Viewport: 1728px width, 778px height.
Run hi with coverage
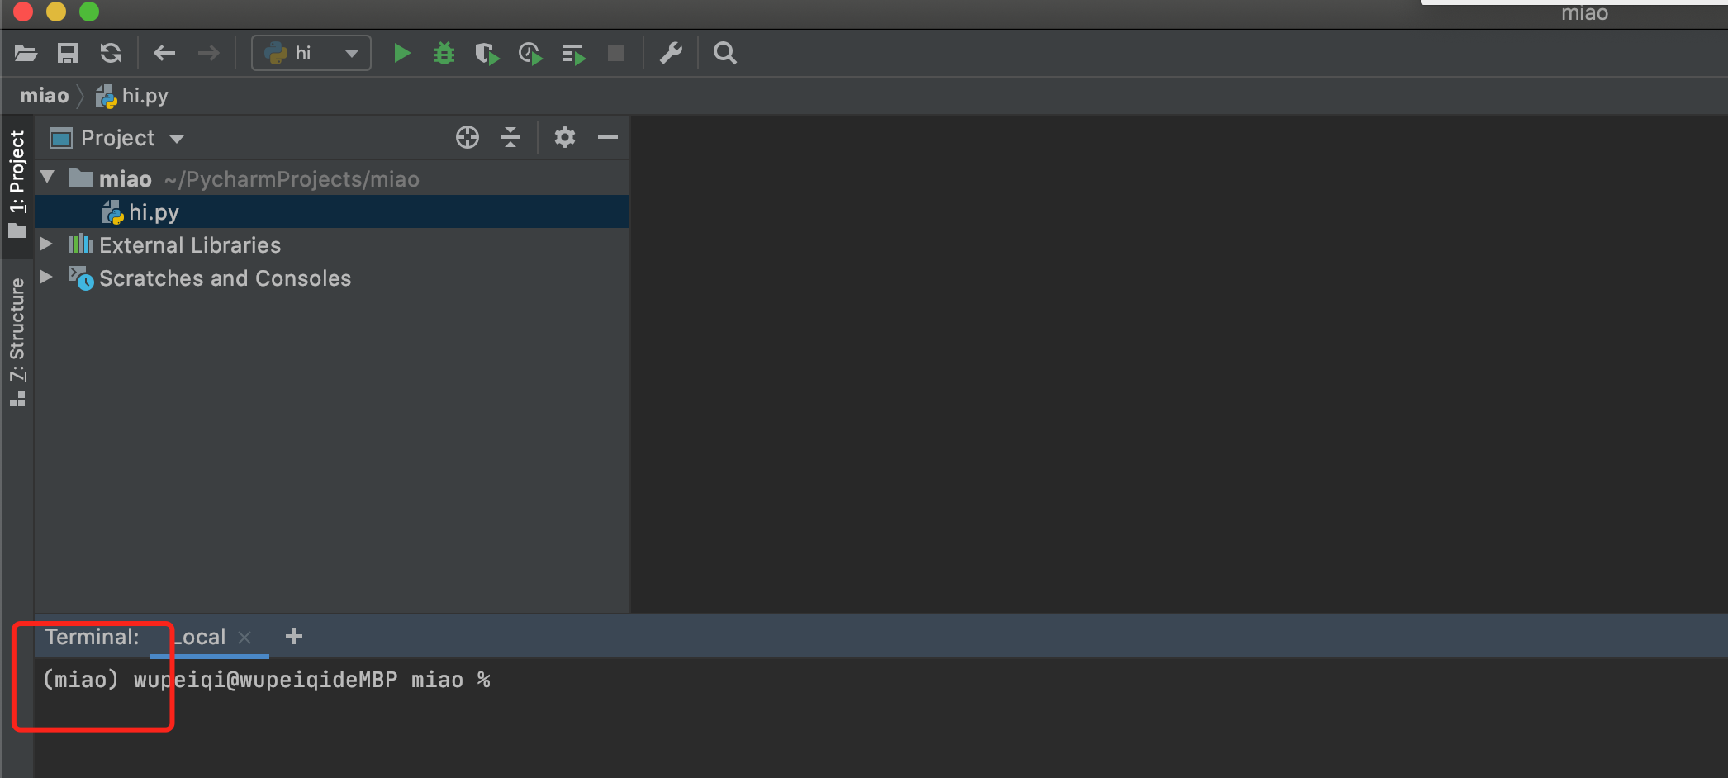487,55
